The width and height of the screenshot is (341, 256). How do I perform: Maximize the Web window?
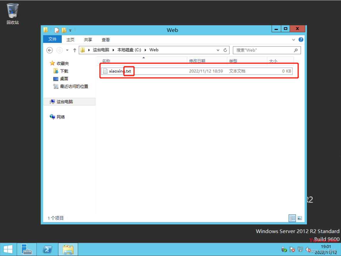[x=286, y=29]
